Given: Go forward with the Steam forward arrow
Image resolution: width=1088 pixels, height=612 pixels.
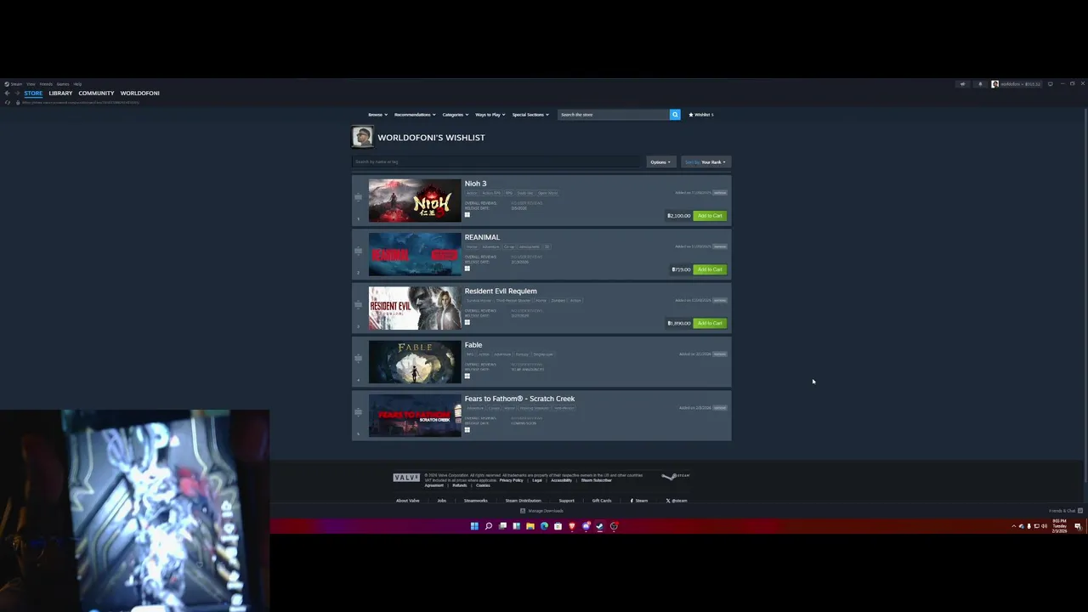Looking at the screenshot, I should tap(17, 93).
